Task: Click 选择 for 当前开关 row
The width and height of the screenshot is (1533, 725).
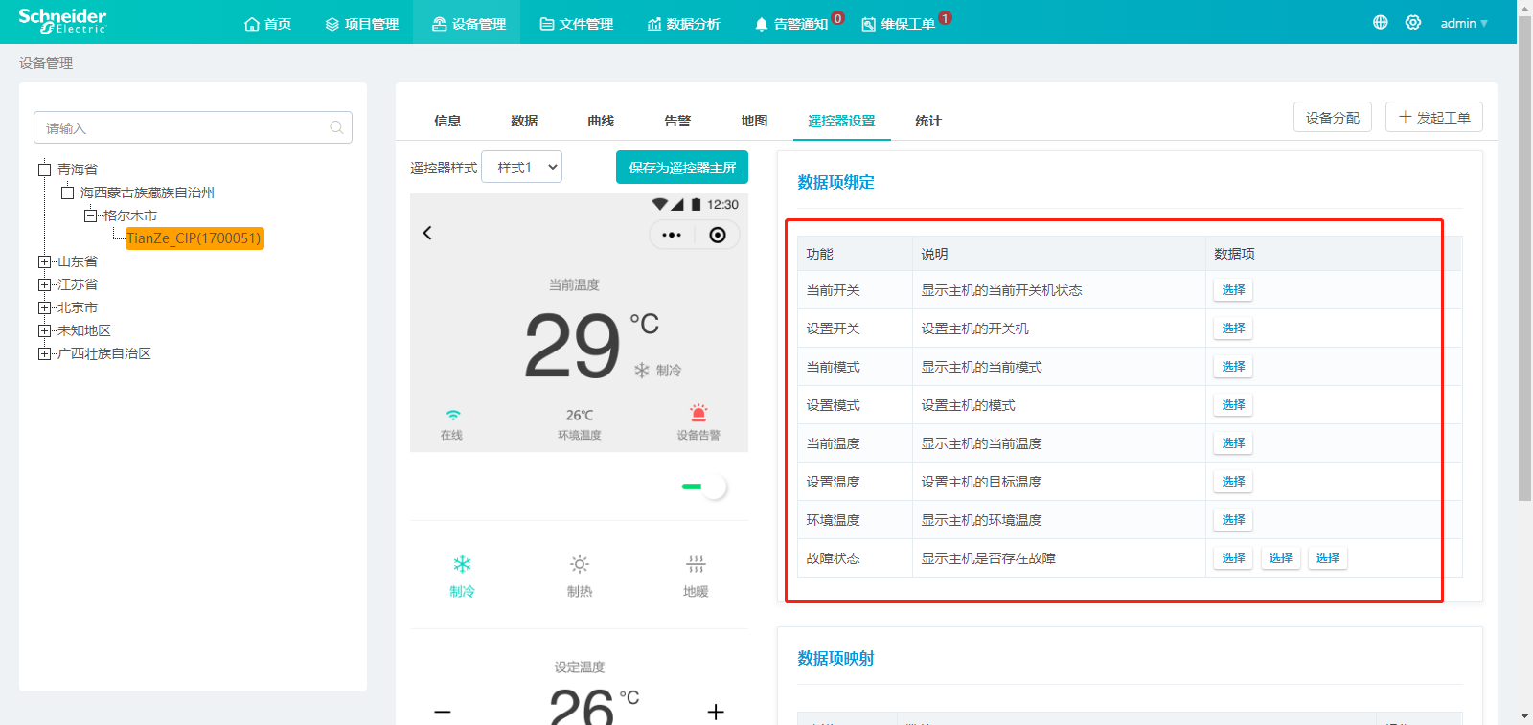Action: (x=1233, y=289)
